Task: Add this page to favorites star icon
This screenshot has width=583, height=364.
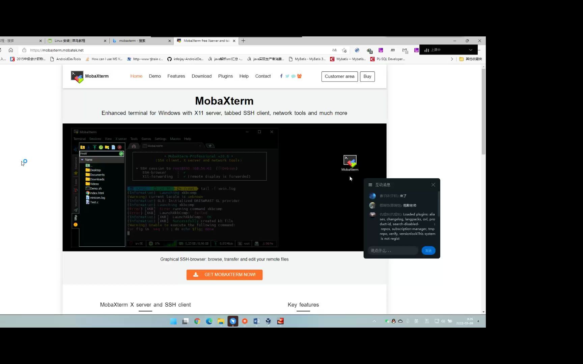Action: 344,50
